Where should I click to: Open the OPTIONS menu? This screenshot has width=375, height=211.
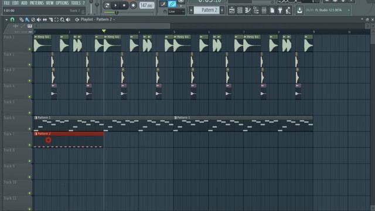click(62, 3)
